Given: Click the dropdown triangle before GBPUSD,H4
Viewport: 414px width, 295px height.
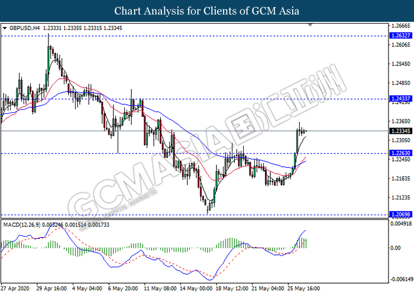Looking at the screenshot, I should (x=5, y=28).
